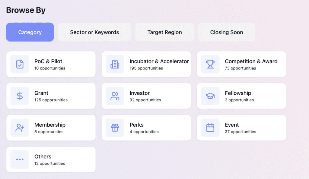Viewport: 309px width, 179px height.
Task: Click the Competition & Award trophy icon
Action: (x=210, y=64)
